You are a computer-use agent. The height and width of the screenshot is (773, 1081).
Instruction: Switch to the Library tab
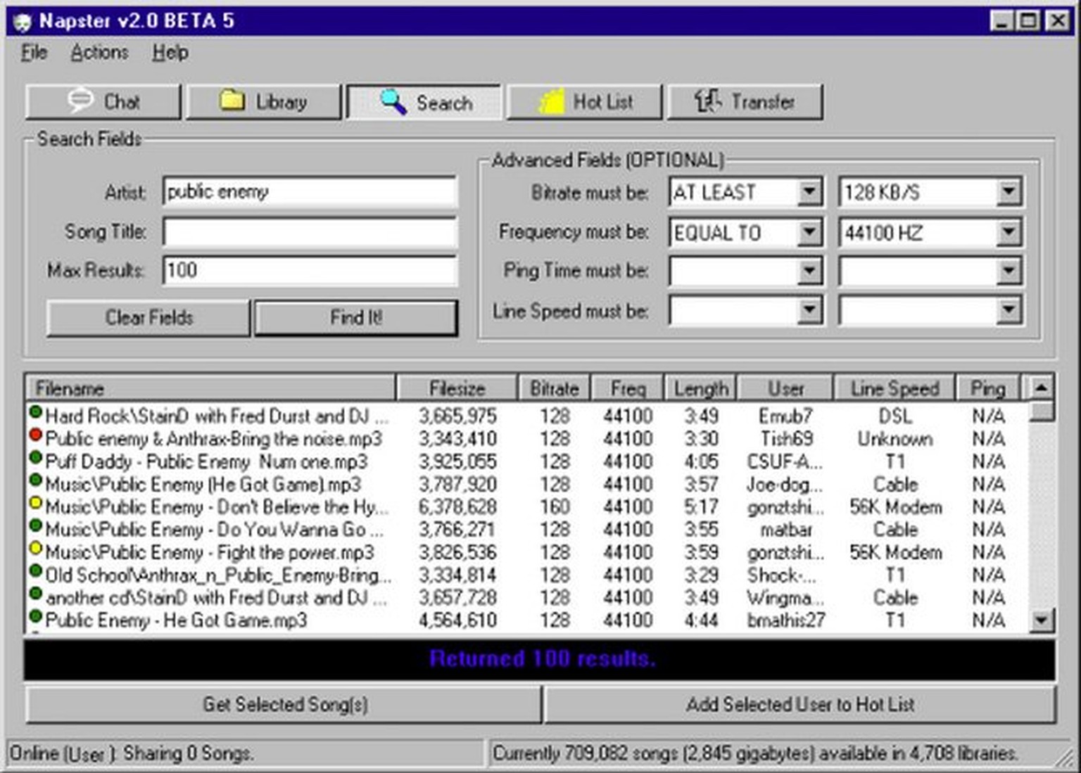[x=264, y=102]
